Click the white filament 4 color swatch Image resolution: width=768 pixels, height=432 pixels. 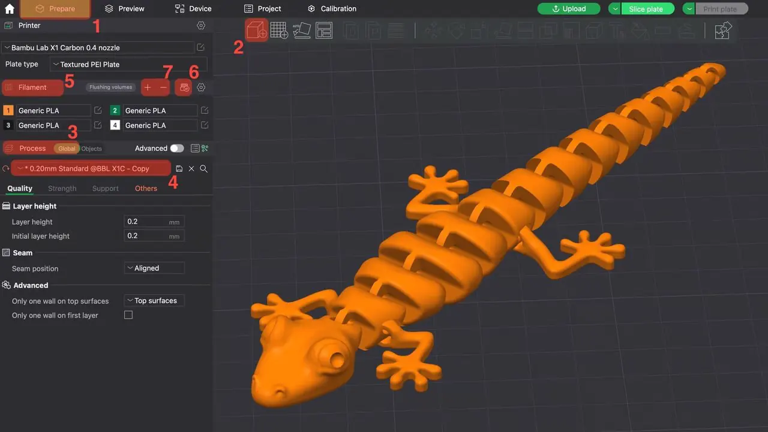click(x=115, y=125)
